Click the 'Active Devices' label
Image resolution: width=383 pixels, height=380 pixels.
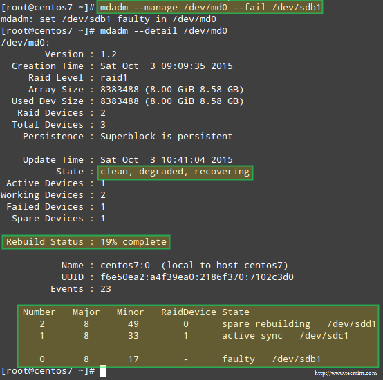45,183
